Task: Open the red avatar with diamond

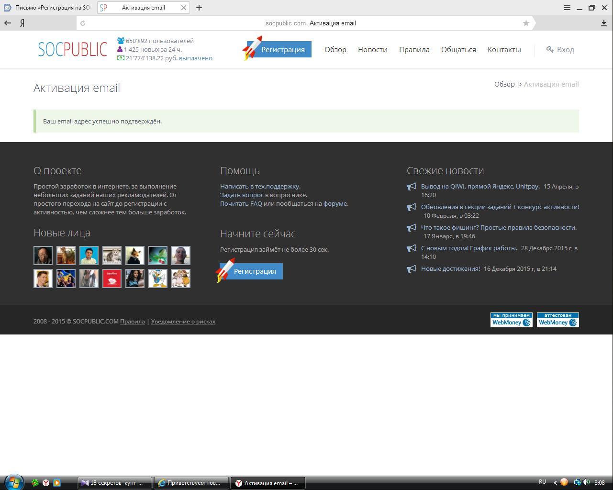Action: click(112, 278)
